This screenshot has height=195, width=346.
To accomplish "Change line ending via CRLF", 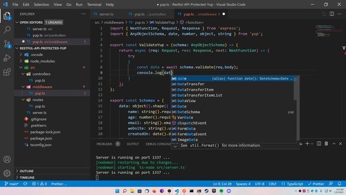I will [x=272, y=184].
